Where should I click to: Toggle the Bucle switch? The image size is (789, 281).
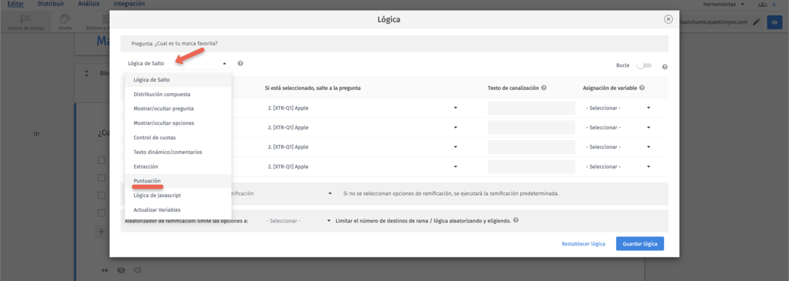[x=644, y=66]
